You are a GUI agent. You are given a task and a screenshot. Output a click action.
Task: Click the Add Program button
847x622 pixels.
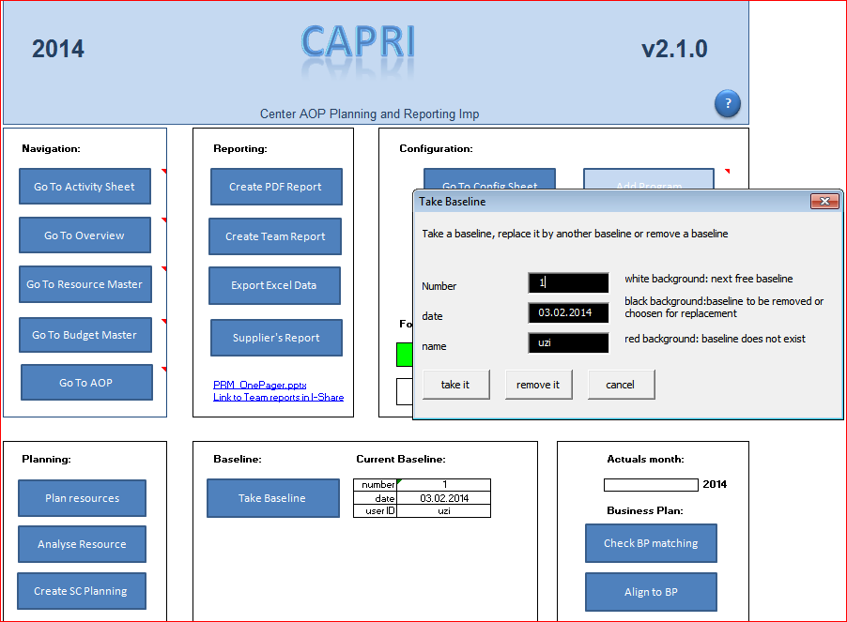coord(649,179)
